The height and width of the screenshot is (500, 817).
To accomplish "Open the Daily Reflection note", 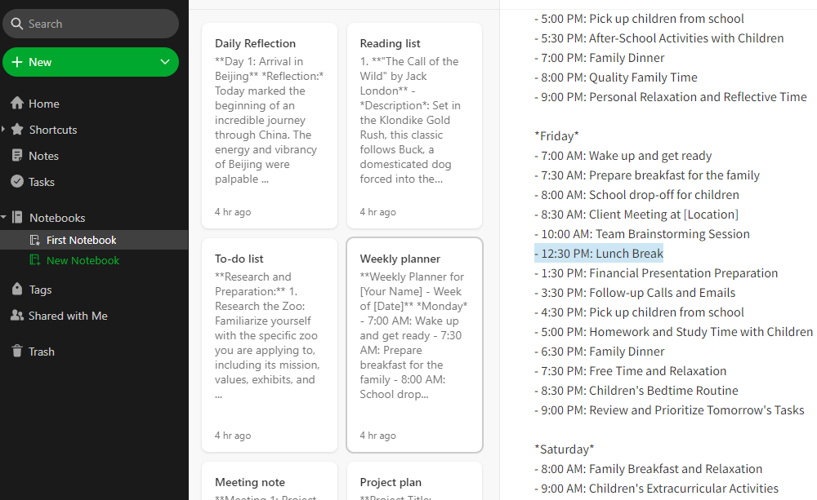I will (269, 126).
